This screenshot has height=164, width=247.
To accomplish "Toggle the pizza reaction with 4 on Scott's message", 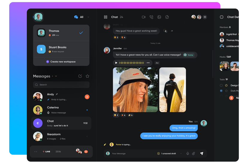I will point(123,37).
